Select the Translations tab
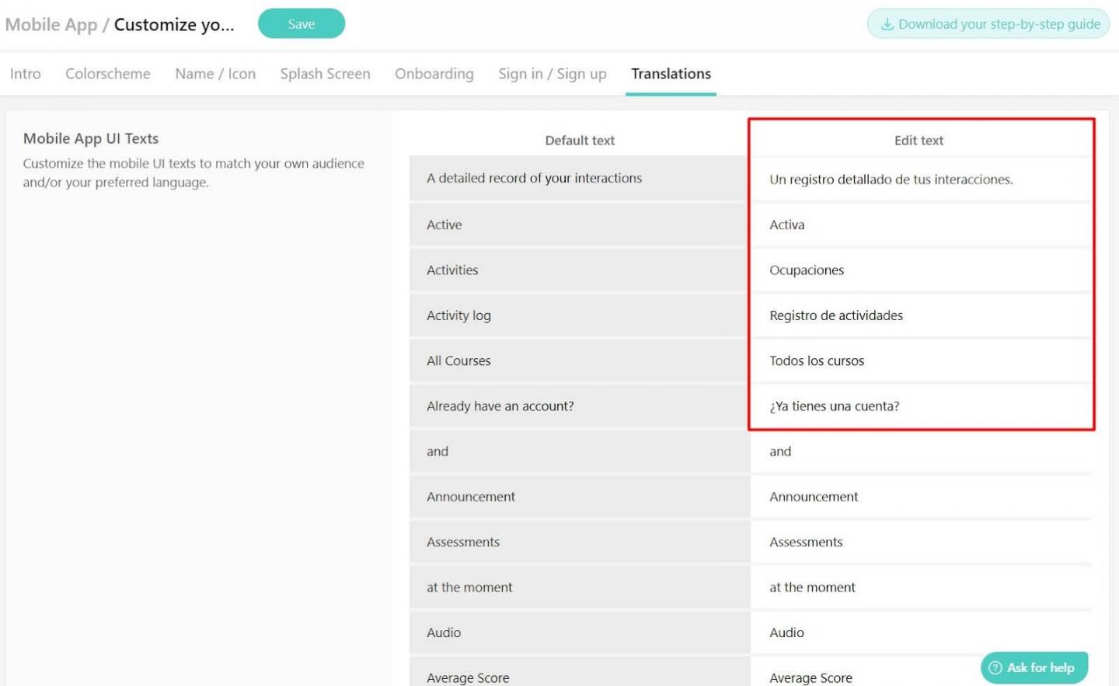 [671, 74]
